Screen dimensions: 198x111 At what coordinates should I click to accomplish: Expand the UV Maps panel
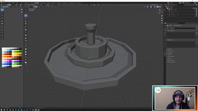169,49
